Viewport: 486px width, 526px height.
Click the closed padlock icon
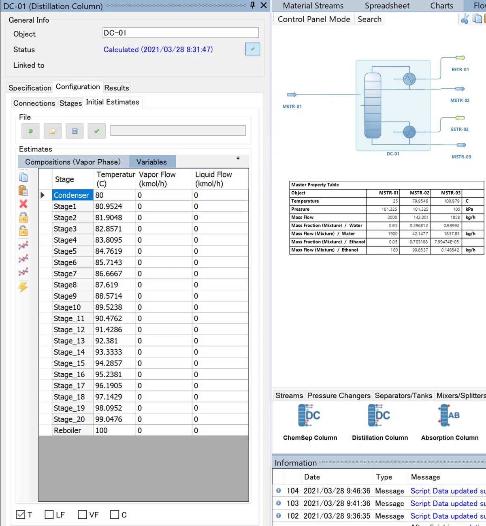(x=23, y=217)
